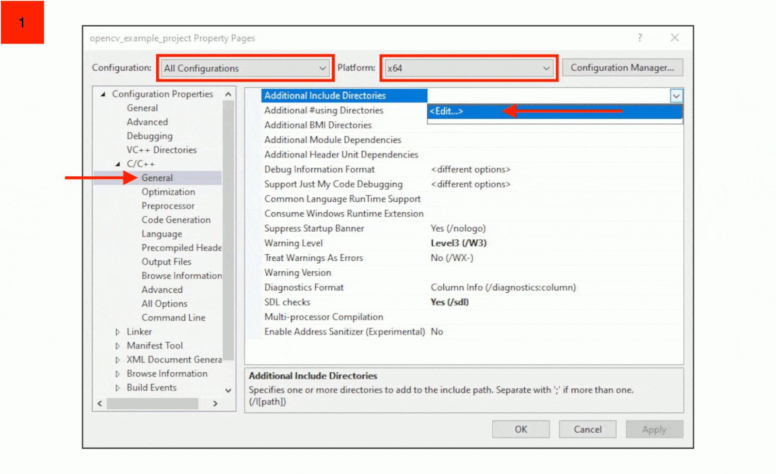This screenshot has width=776, height=474.
Task: Click the help question mark icon
Action: 640,37
